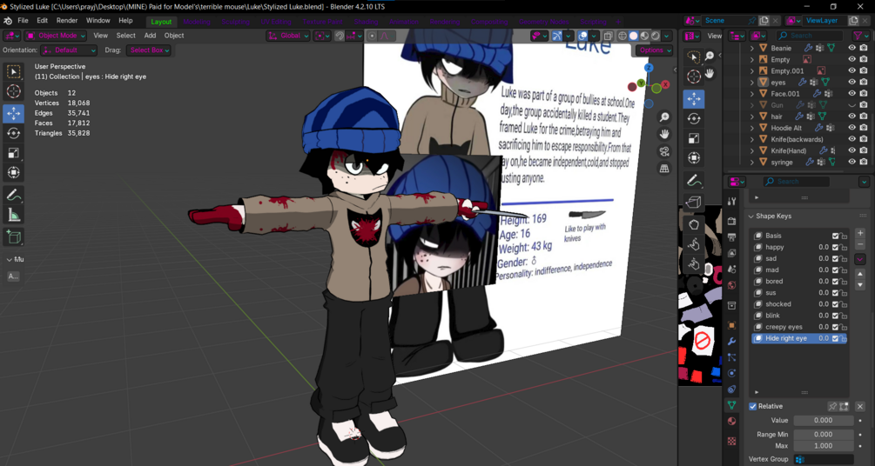Image resolution: width=875 pixels, height=466 pixels.
Task: Add new shape key with plus button
Action: point(860,233)
